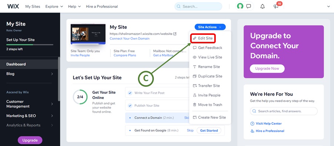This screenshot has height=146, width=334.
Task: Open site URL external link icon
Action: (175, 34)
